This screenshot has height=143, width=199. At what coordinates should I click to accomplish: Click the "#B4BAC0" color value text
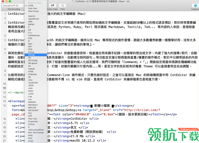(x=82, y=114)
